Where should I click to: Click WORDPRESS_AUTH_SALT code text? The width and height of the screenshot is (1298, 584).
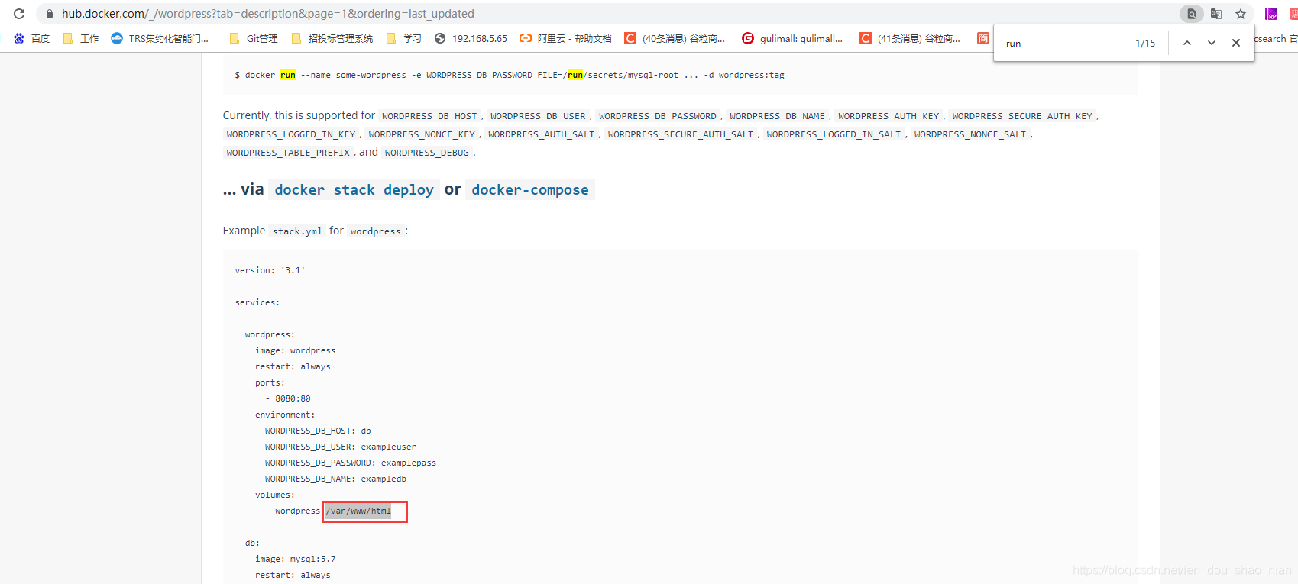click(541, 134)
